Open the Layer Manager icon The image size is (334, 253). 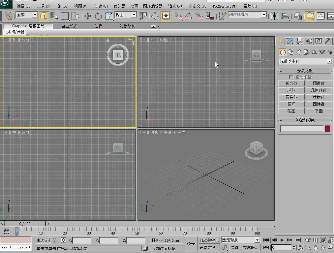tap(298, 16)
